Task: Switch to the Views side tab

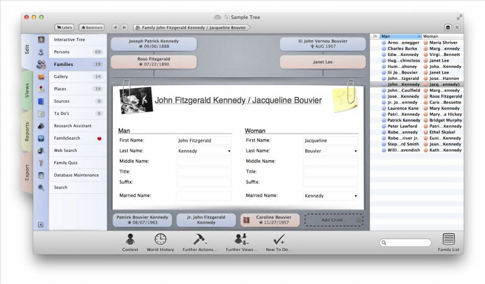Action: point(27,91)
